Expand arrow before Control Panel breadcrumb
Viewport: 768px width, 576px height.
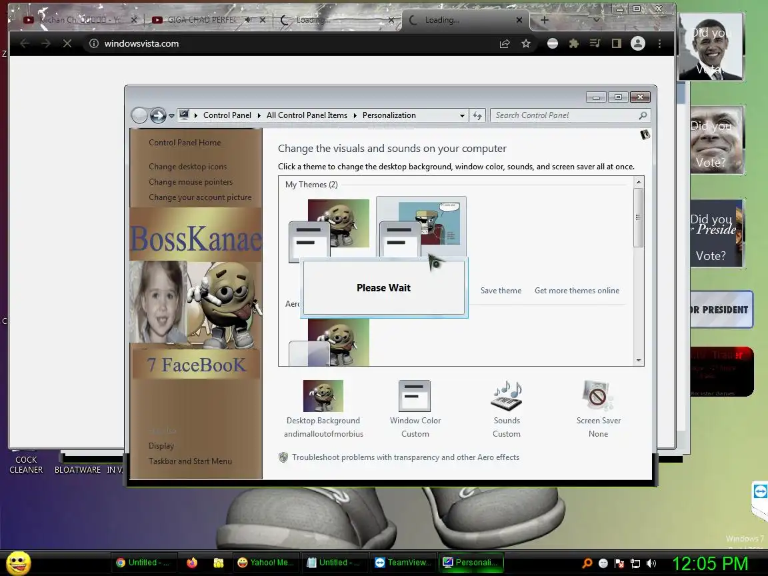tap(196, 115)
